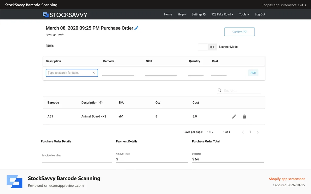
Task: Open Settings in navbar
Action: (199, 14)
